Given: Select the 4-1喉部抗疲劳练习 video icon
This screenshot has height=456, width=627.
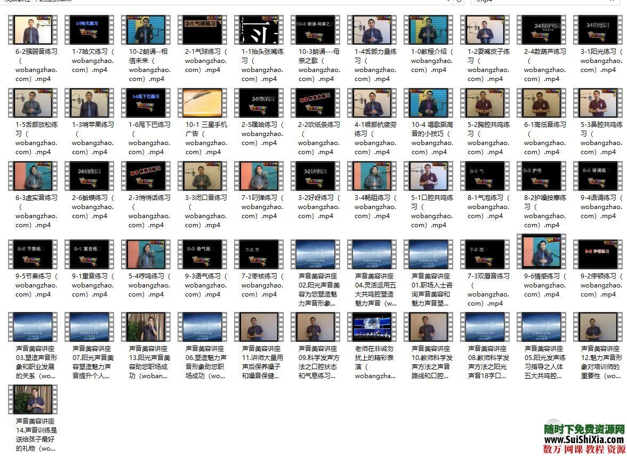Looking at the screenshot, I should point(372,103).
